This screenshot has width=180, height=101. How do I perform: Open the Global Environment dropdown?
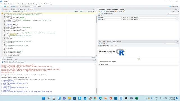click(108, 13)
